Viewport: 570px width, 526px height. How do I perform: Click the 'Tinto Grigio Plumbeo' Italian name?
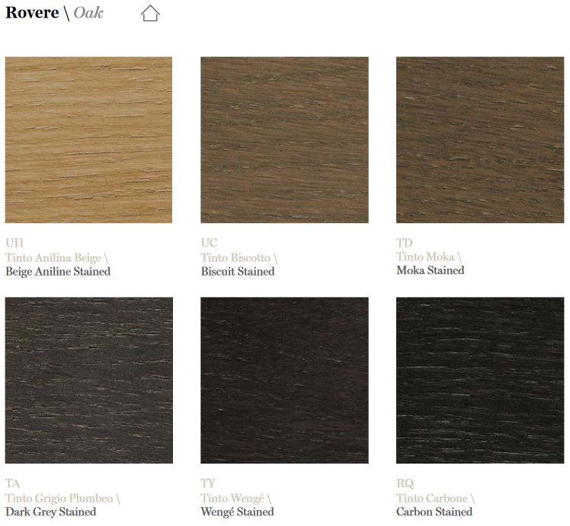tap(59, 499)
